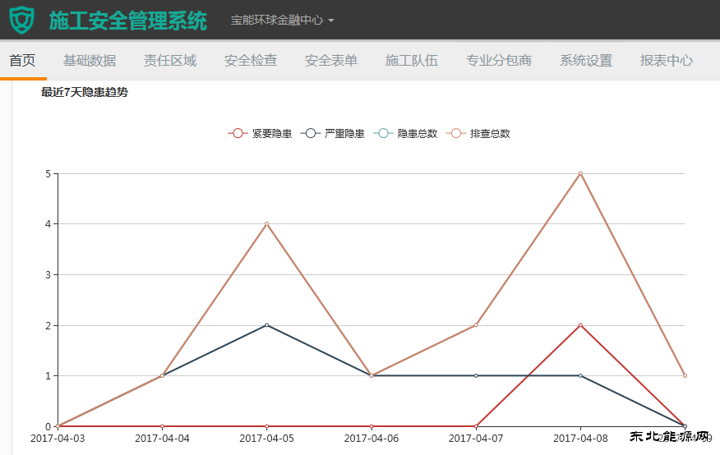Select the 首页 tab

point(22,61)
